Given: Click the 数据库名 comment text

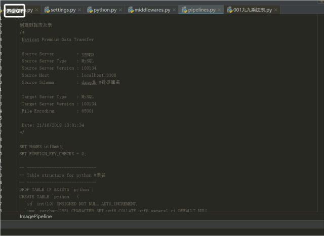Looking at the screenshot, I should pos(109,82).
